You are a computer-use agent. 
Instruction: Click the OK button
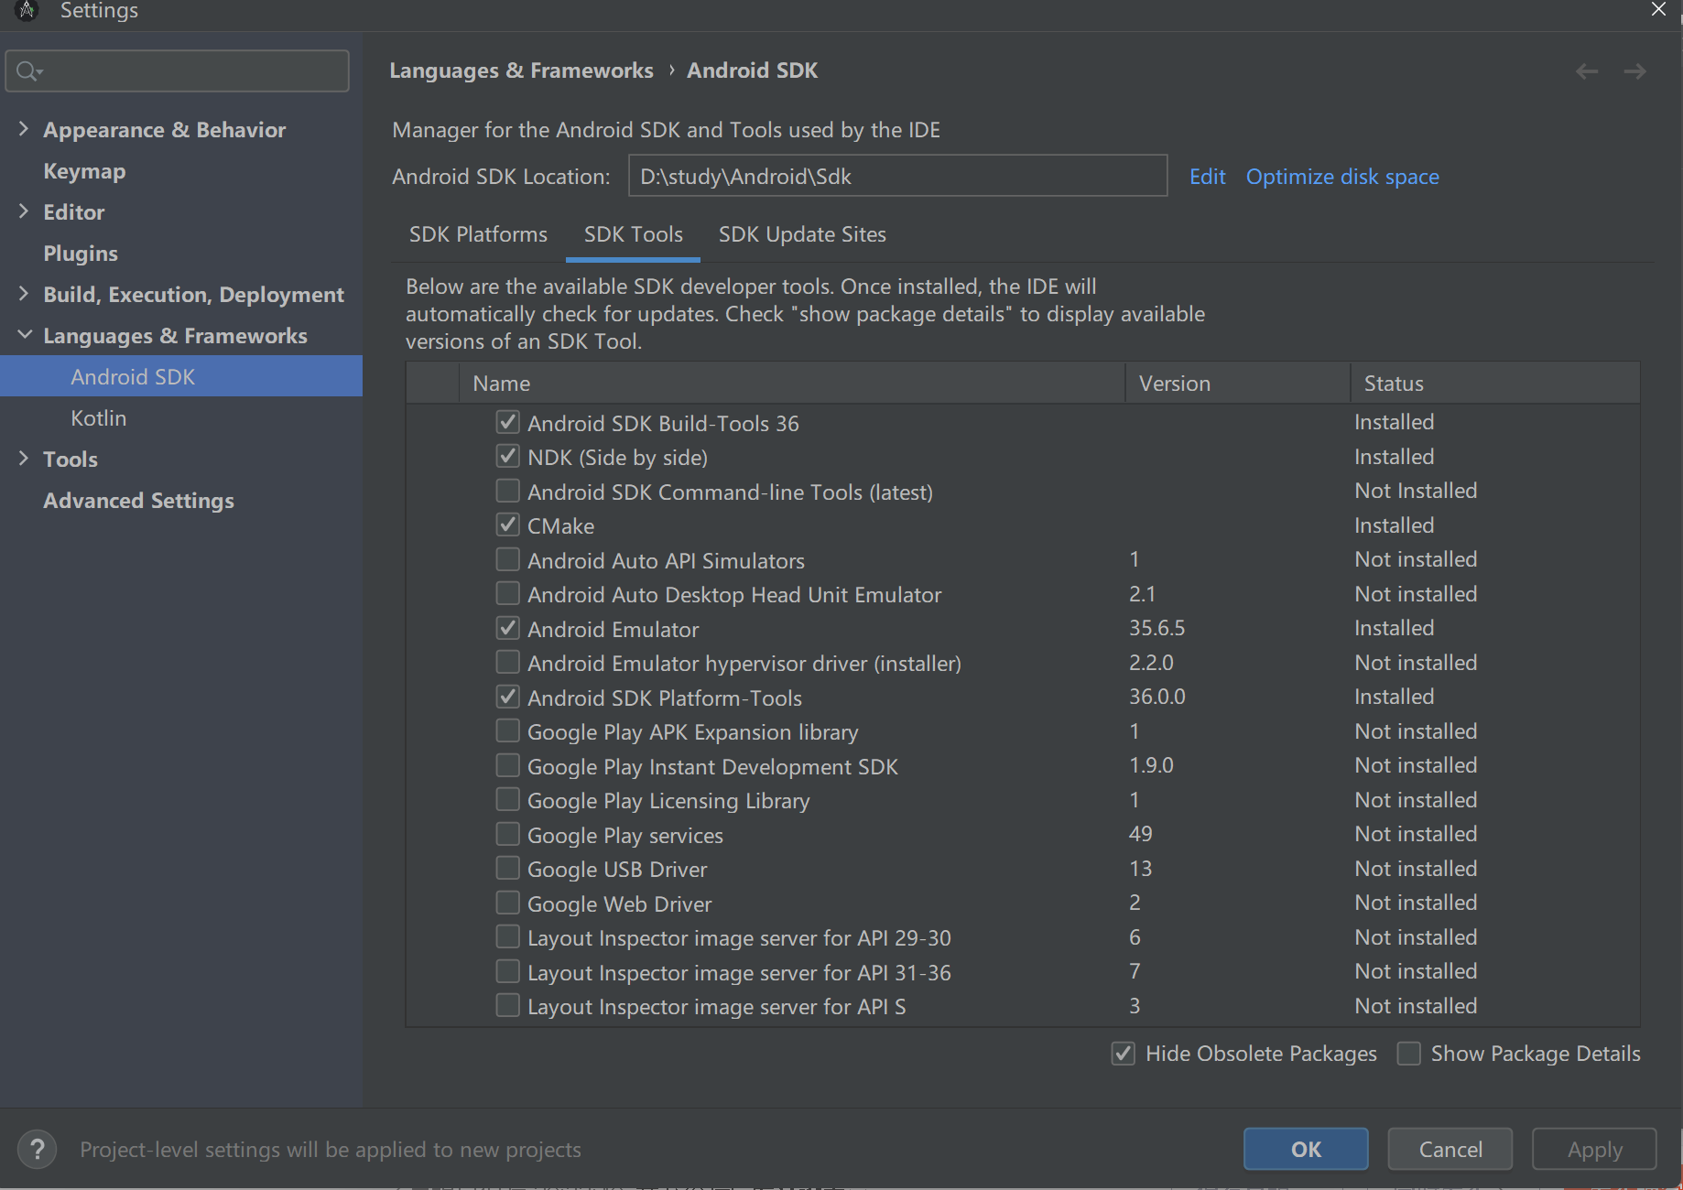click(1306, 1149)
